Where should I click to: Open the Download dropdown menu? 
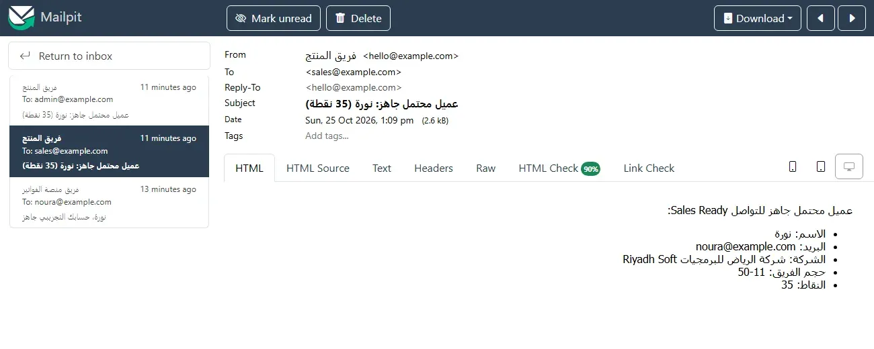pyautogui.click(x=758, y=18)
